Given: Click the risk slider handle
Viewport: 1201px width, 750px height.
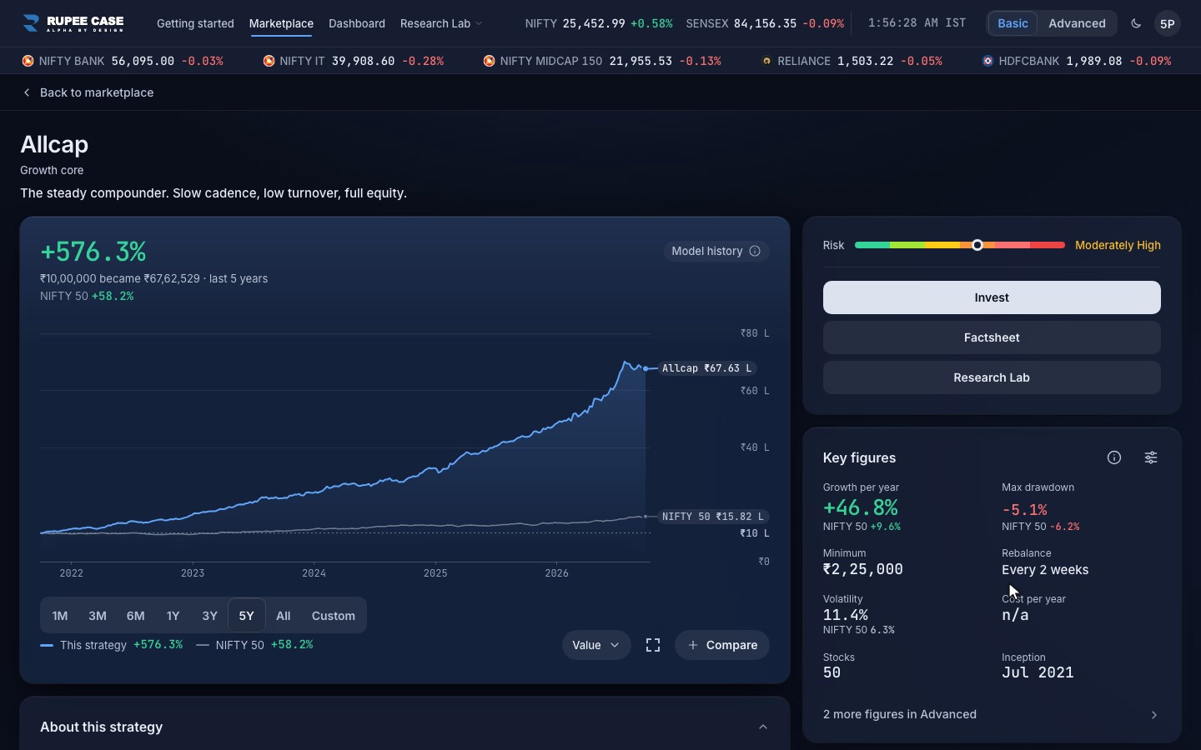Looking at the screenshot, I should coord(977,245).
